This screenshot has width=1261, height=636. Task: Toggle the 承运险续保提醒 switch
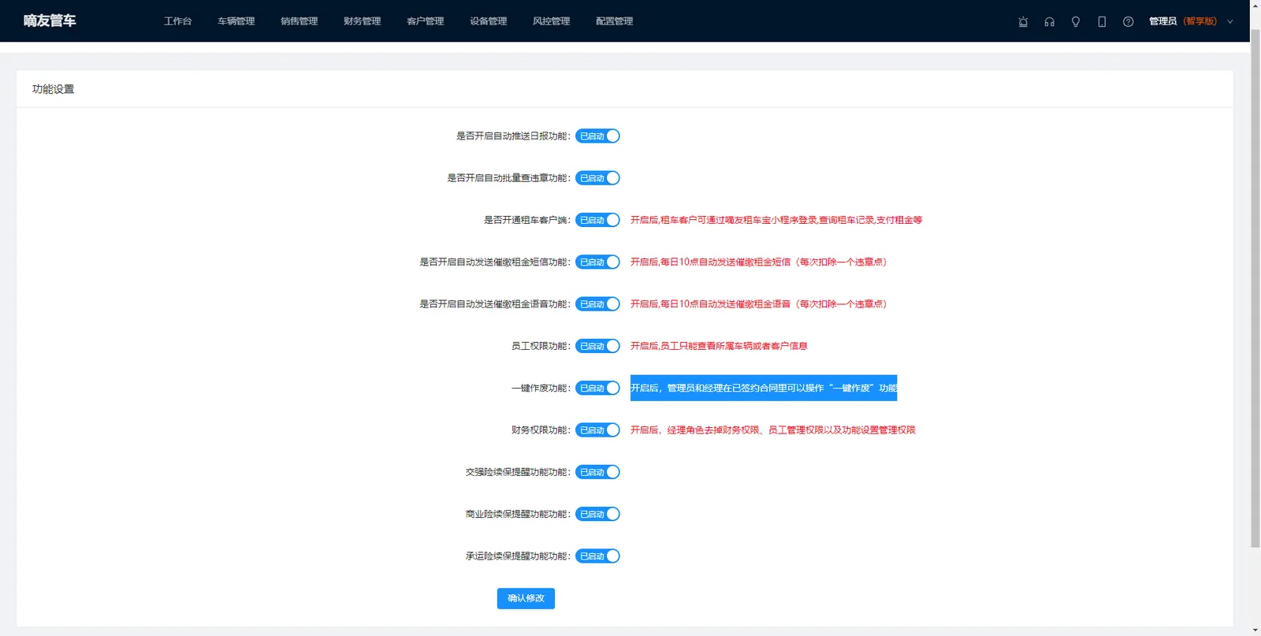click(x=597, y=556)
